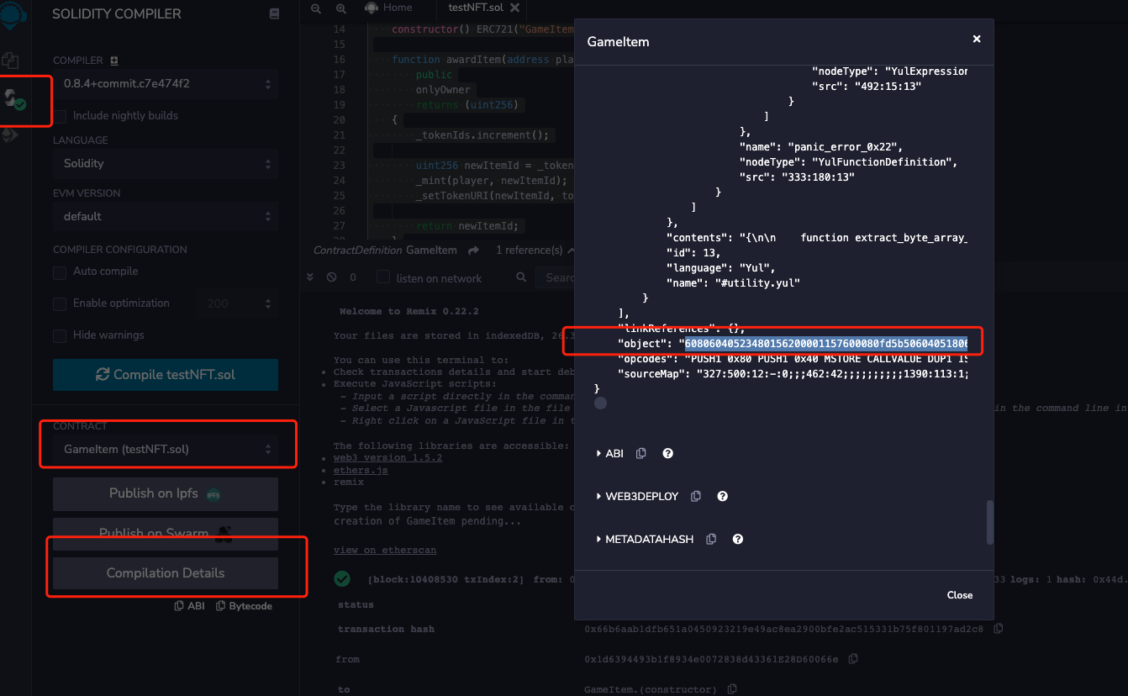Select the highlighted bytecode object value
This screenshot has height=696, width=1128.
pyautogui.click(x=826, y=344)
